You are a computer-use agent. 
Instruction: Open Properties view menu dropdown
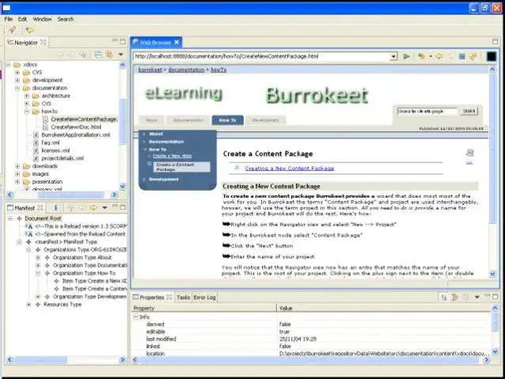pyautogui.click(x=477, y=297)
